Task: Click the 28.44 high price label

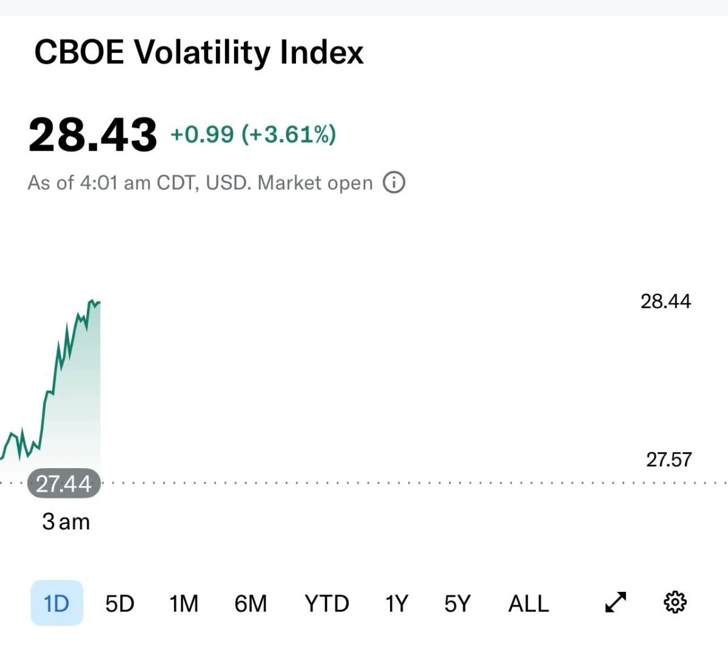Action: [665, 301]
